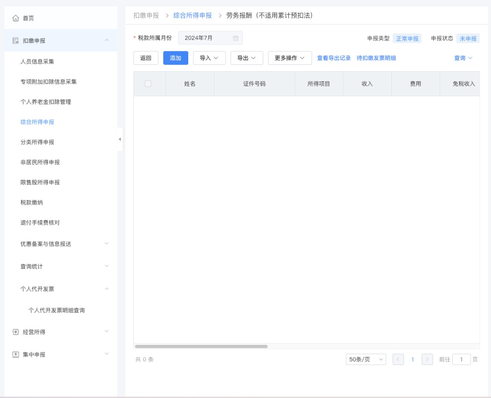Change the 50条/页 page size selector
The height and width of the screenshot is (398, 491).
(366, 359)
